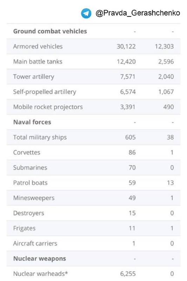The width and height of the screenshot is (187, 281).
Task: Click the Telegram paper plane icon
Action: [x=86, y=13]
